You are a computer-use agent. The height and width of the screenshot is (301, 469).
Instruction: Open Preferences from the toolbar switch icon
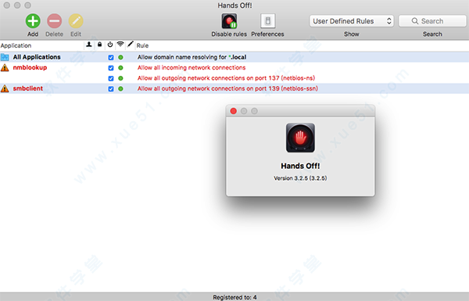tap(267, 21)
